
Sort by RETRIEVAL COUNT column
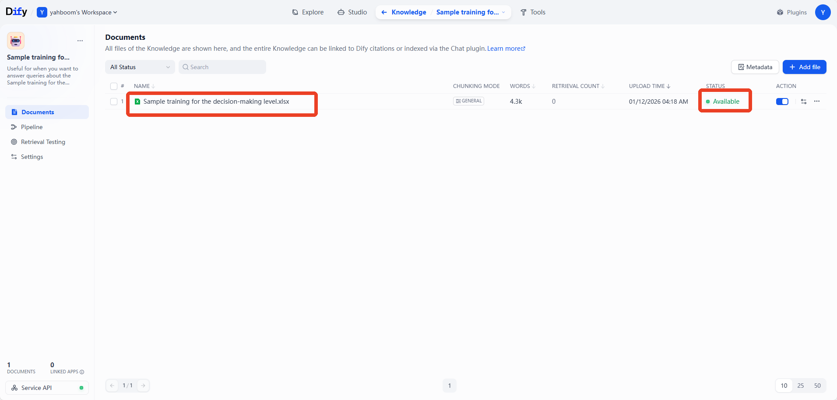tap(578, 86)
